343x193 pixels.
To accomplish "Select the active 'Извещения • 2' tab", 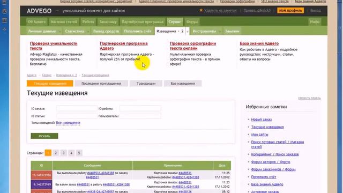I will pyautogui.click(x=170, y=31).
